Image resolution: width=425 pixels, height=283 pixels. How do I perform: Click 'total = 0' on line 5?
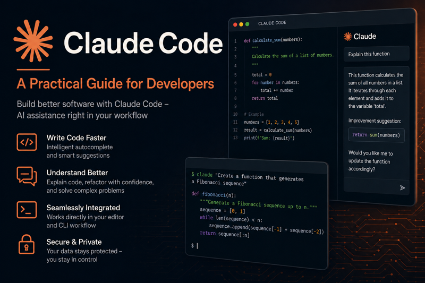point(261,75)
